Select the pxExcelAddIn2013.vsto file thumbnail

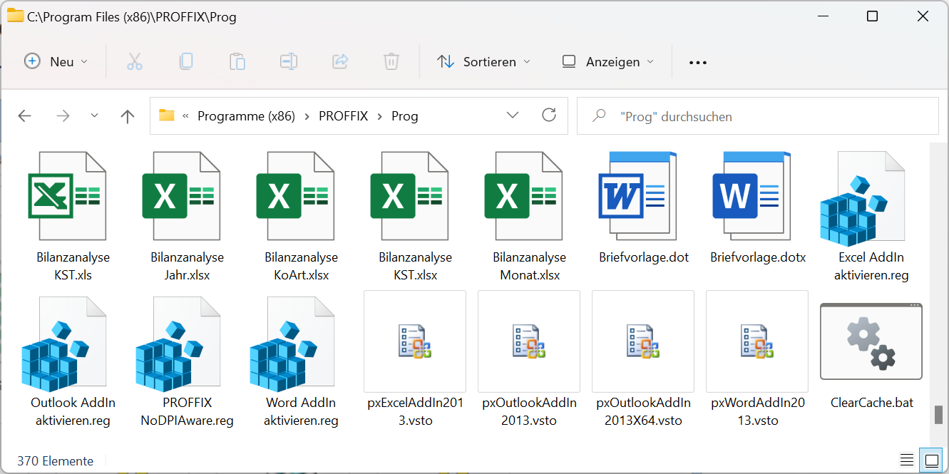(x=415, y=341)
